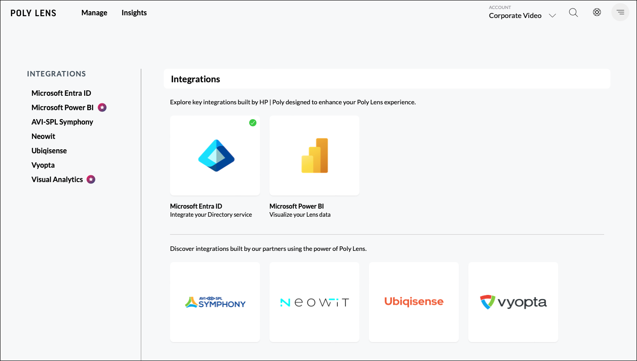Select the Microsoft Entra ID logo card

(x=215, y=156)
